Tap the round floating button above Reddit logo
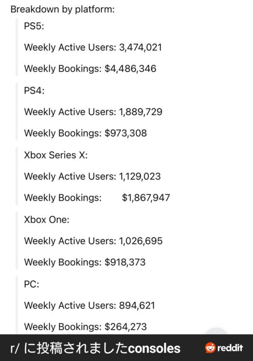The height and width of the screenshot is (361, 253). 216,331
